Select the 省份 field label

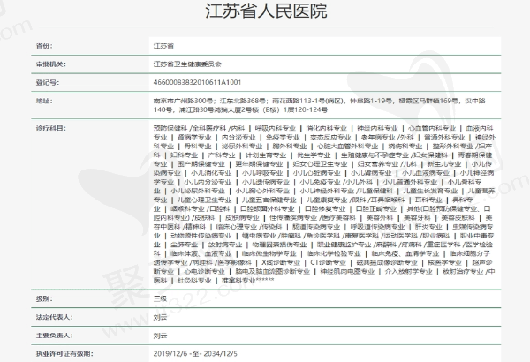point(44,46)
